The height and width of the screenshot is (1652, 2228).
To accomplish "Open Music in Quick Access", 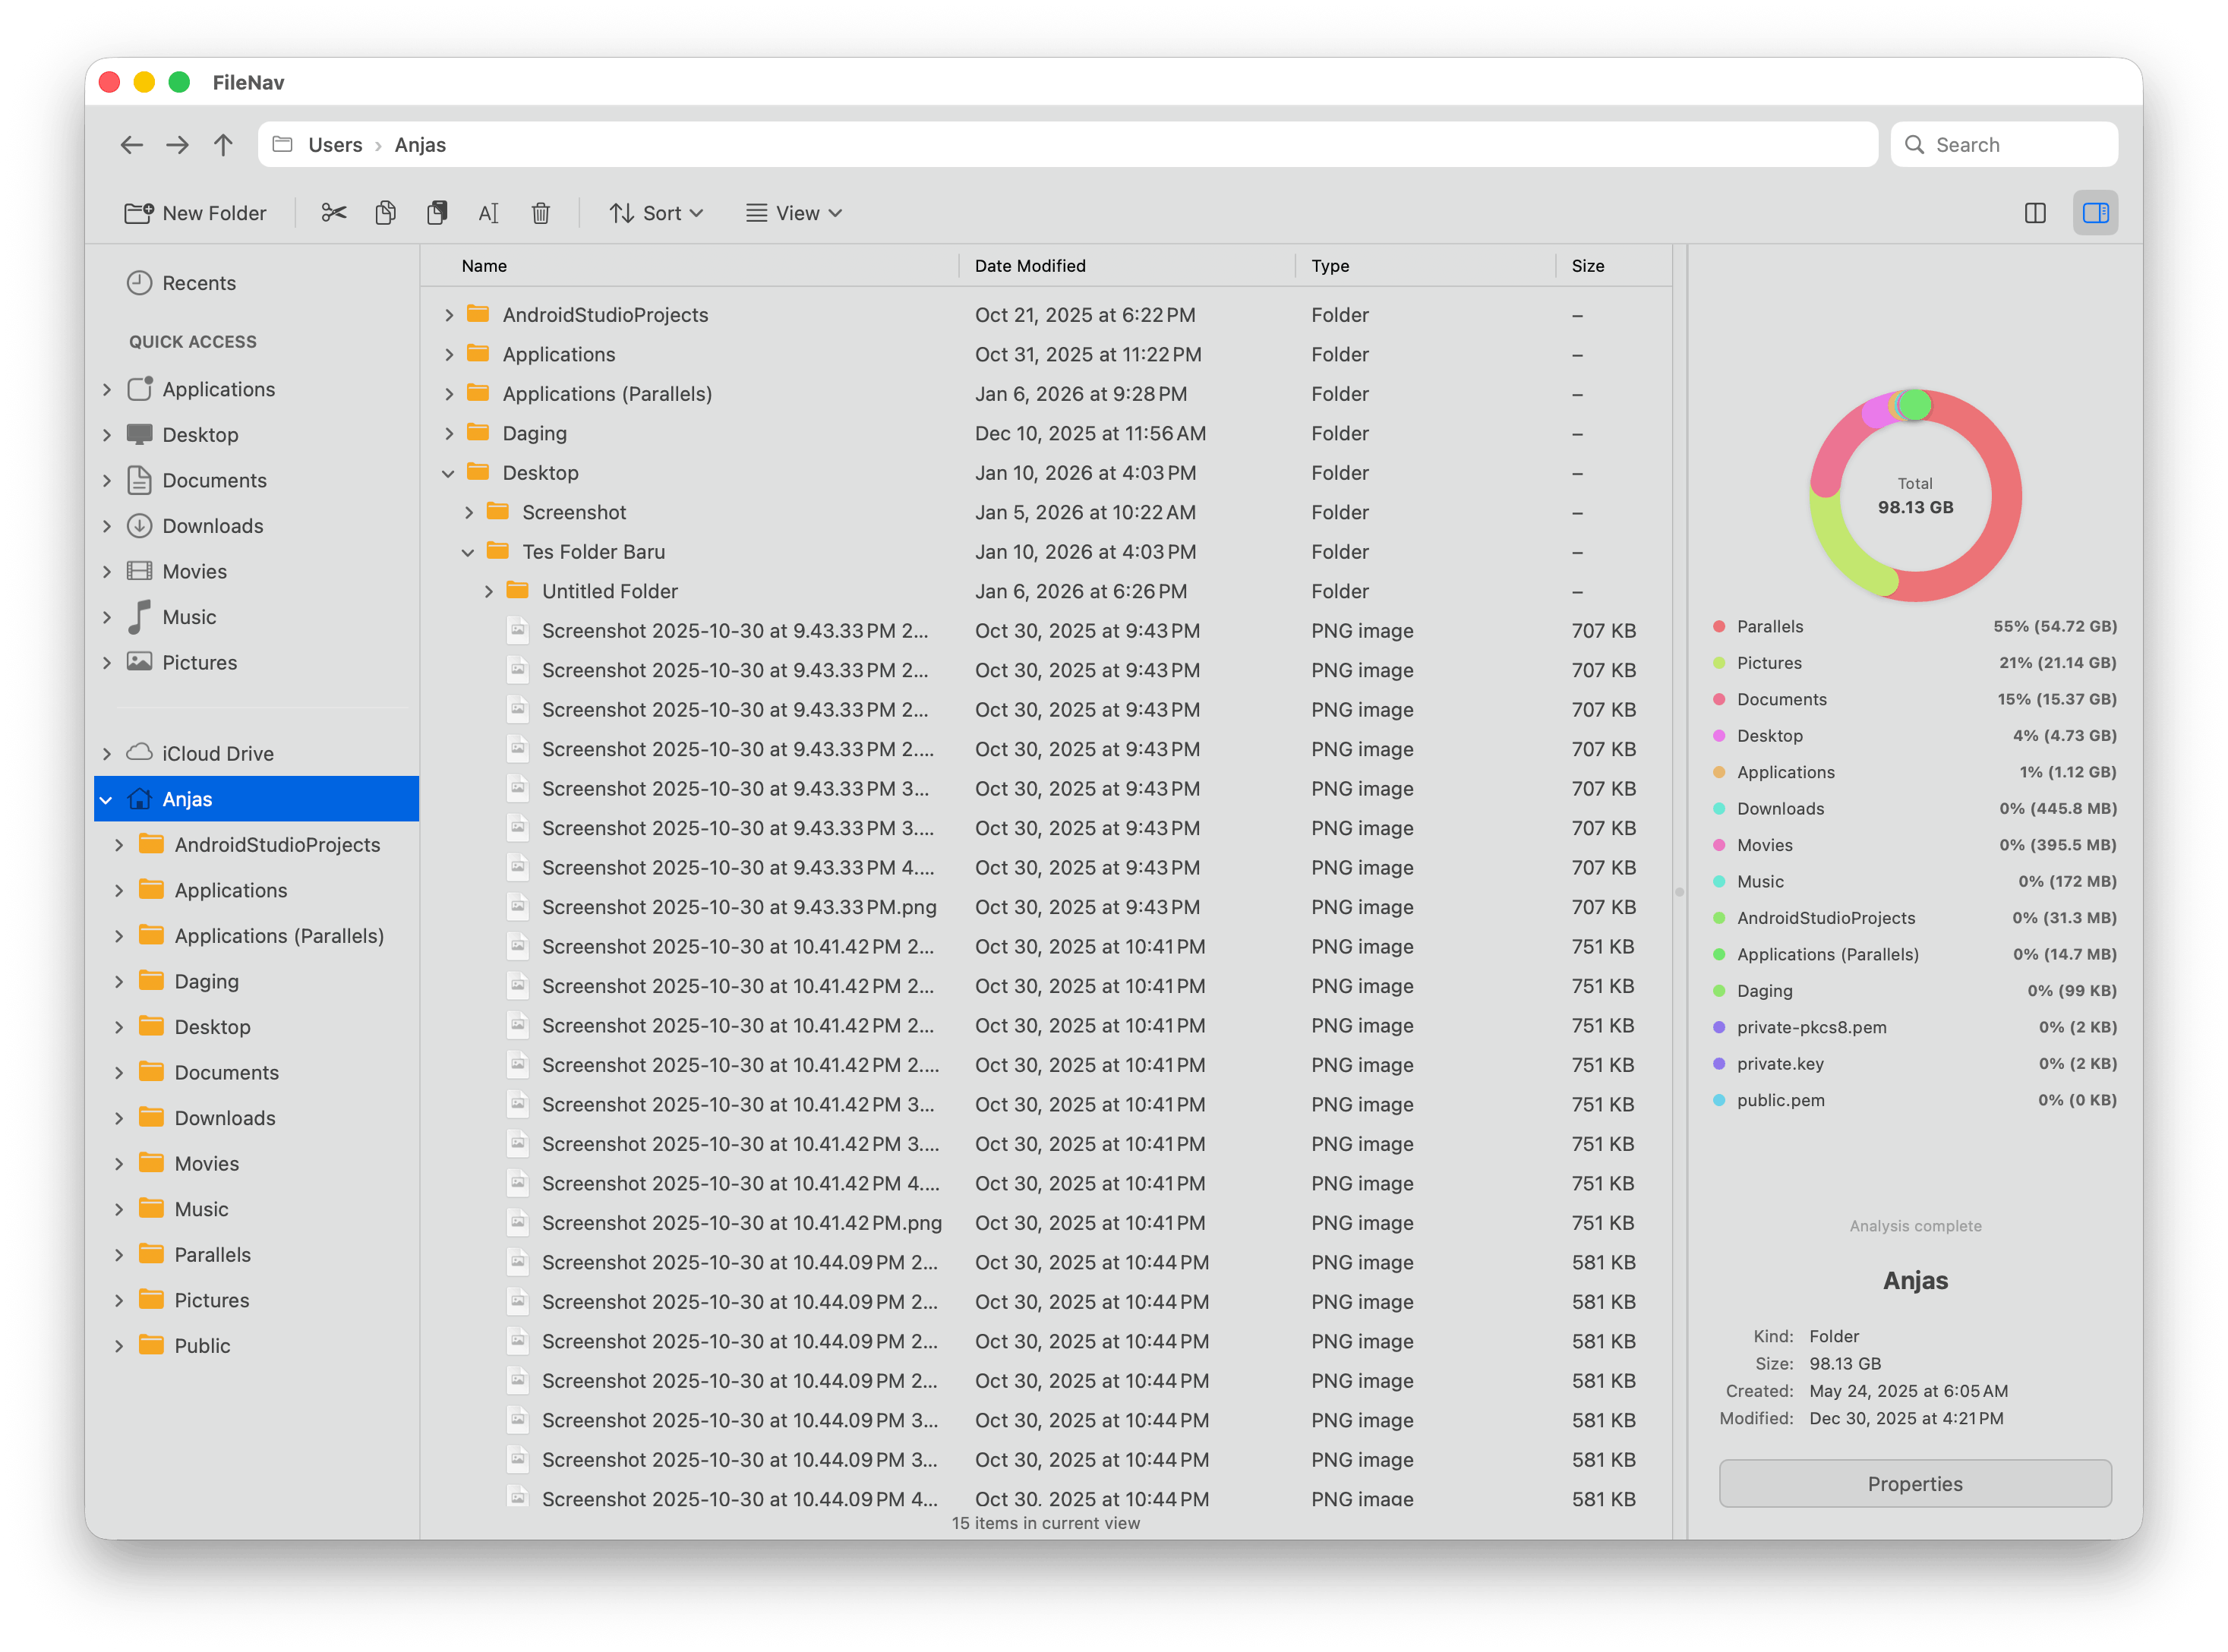I will coord(189,617).
